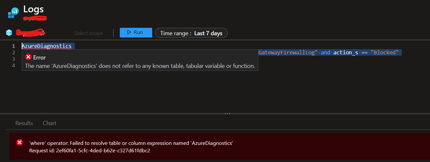Open the Time range Last 7 days selector
Screen dimensions: 430x162
coord(191,33)
